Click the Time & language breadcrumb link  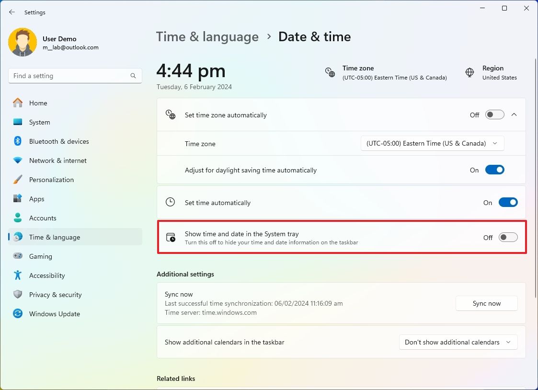pyautogui.click(x=207, y=36)
